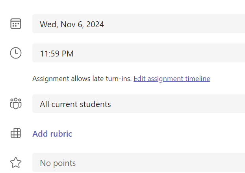Click the 11:59 PM text in time field

click(x=57, y=54)
